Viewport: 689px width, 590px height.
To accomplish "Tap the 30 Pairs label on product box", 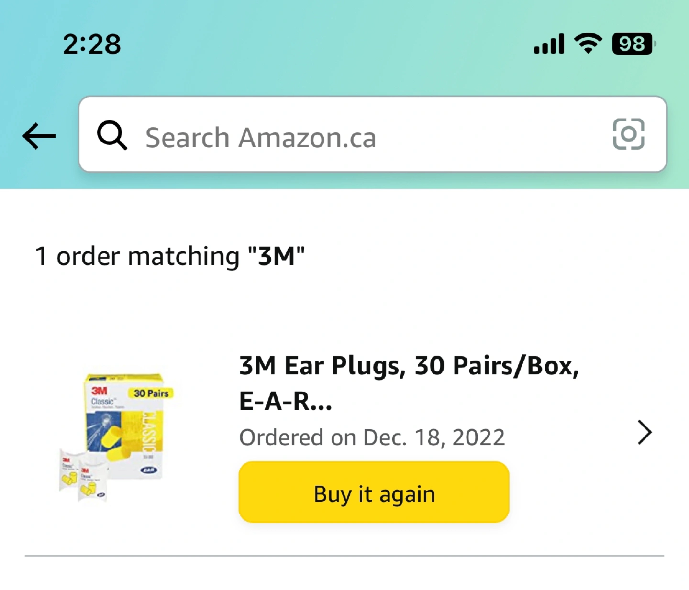I will coord(151,393).
